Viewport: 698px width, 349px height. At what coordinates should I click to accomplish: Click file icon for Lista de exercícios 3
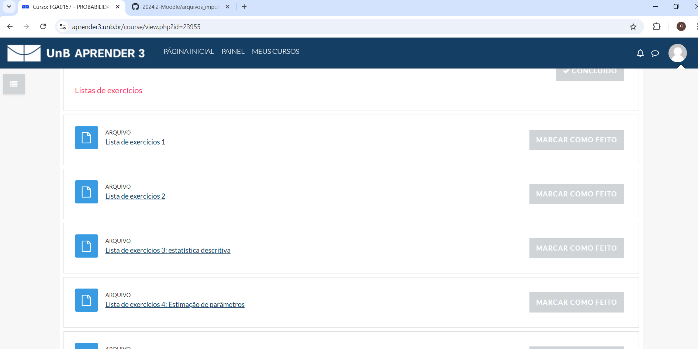click(x=86, y=246)
